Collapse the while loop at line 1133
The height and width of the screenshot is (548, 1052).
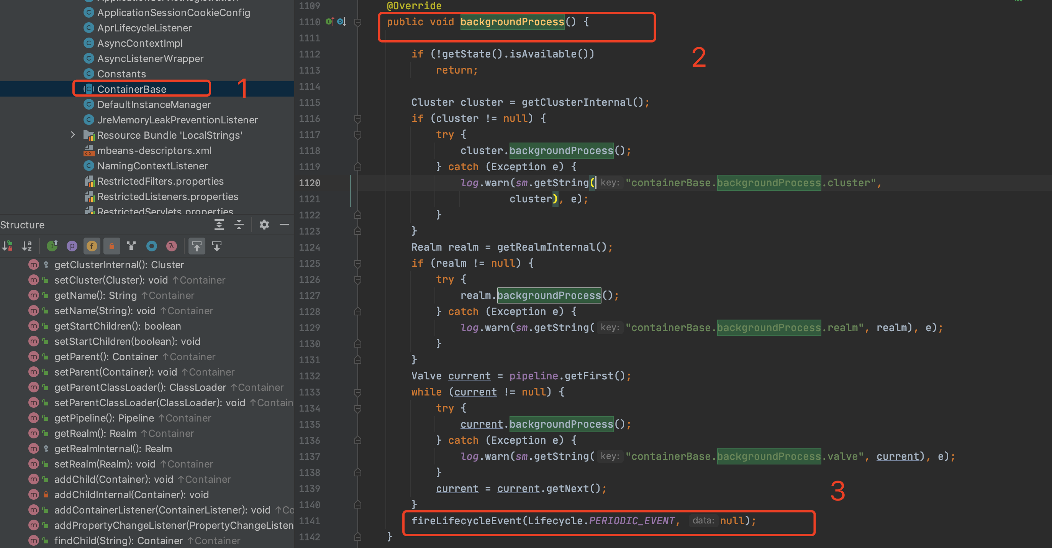click(358, 392)
